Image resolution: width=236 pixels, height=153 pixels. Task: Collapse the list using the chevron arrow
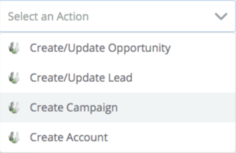coord(221,16)
